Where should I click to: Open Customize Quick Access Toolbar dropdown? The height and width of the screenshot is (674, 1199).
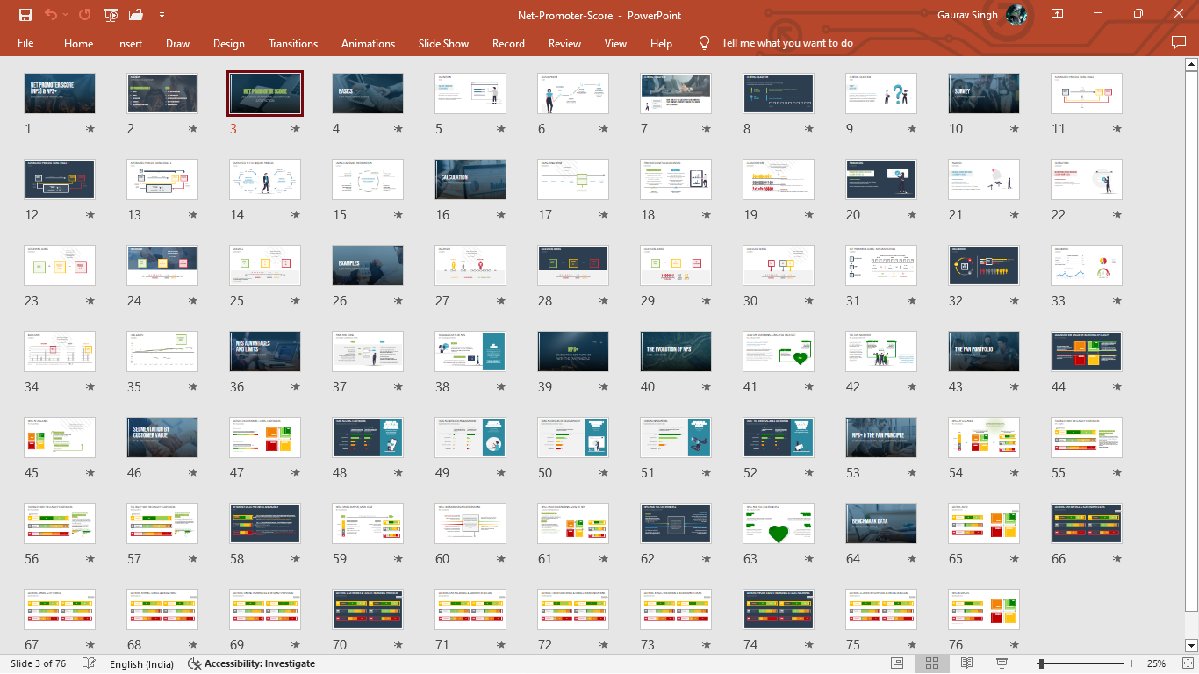(x=162, y=15)
